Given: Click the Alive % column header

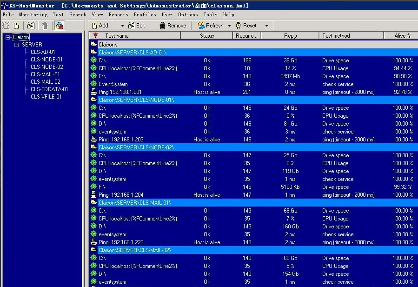Looking at the screenshot, I should point(401,36).
